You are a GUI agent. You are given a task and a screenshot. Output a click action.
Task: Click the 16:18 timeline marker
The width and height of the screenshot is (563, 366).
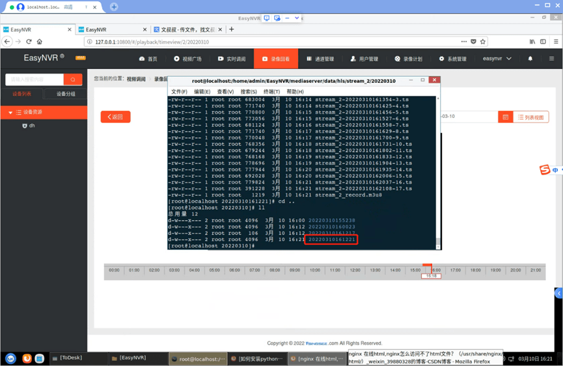pos(432,276)
